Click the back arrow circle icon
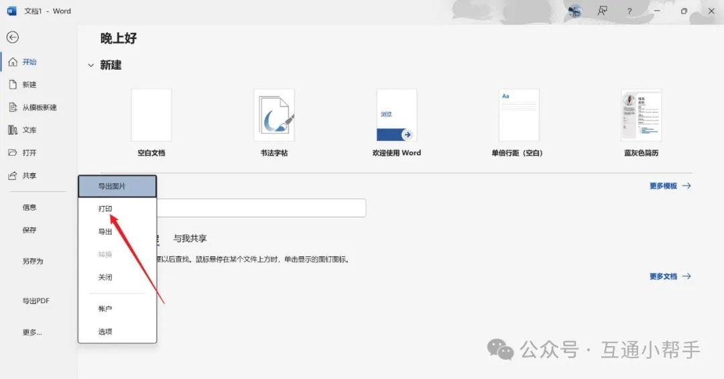The height and width of the screenshot is (379, 724). pos(13,38)
